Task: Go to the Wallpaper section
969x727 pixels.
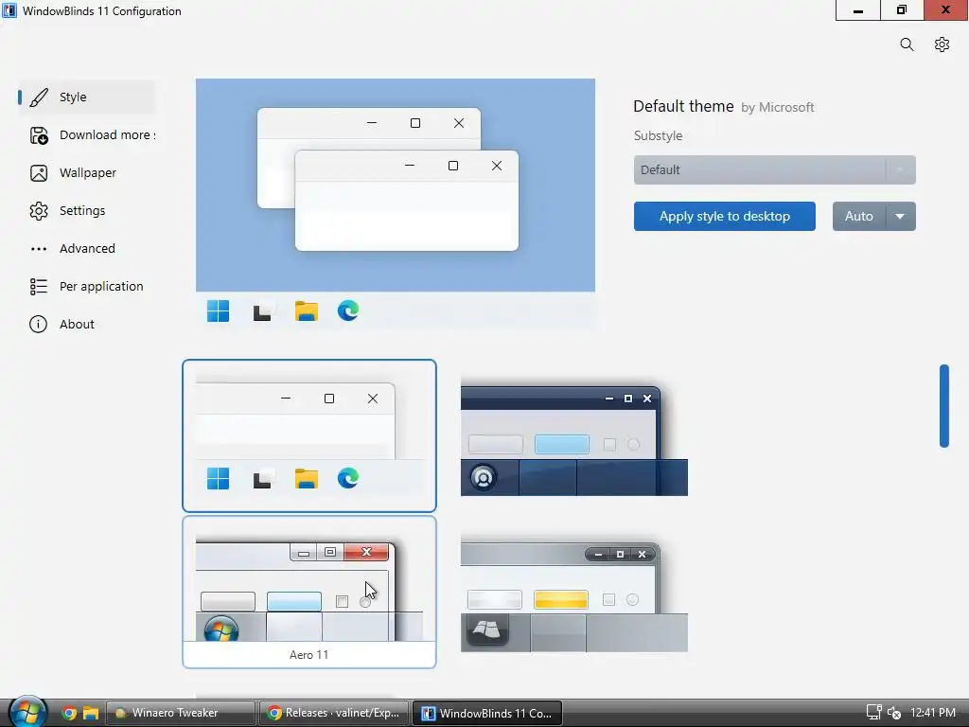Action: coord(86,173)
